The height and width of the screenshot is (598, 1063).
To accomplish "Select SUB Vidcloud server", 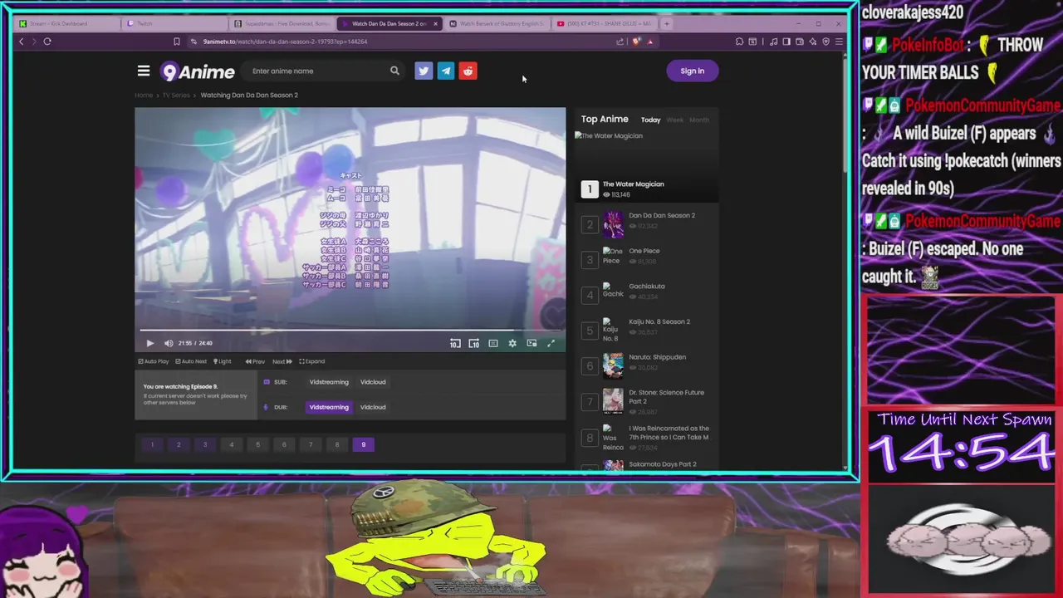I will point(373,382).
